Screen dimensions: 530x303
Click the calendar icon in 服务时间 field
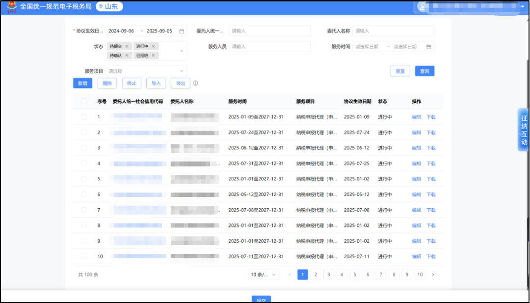tap(428, 47)
